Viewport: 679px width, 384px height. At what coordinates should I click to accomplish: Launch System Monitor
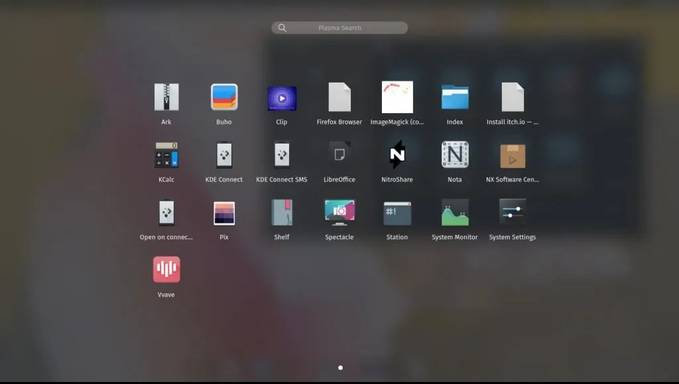tap(454, 213)
